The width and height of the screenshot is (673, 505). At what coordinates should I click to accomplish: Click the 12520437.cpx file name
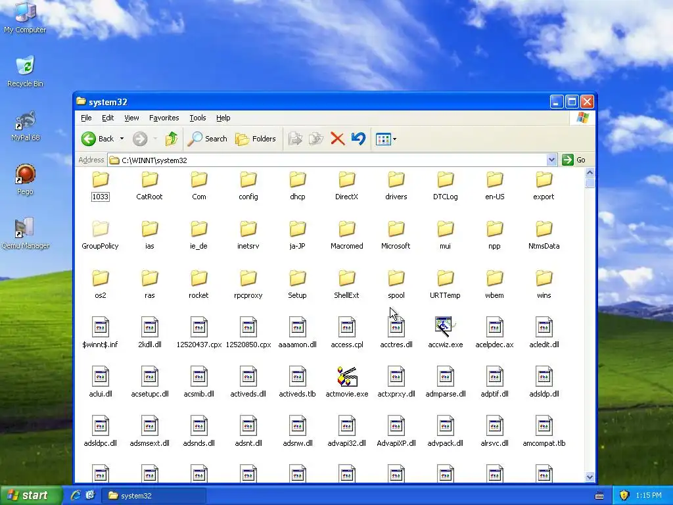point(198,345)
